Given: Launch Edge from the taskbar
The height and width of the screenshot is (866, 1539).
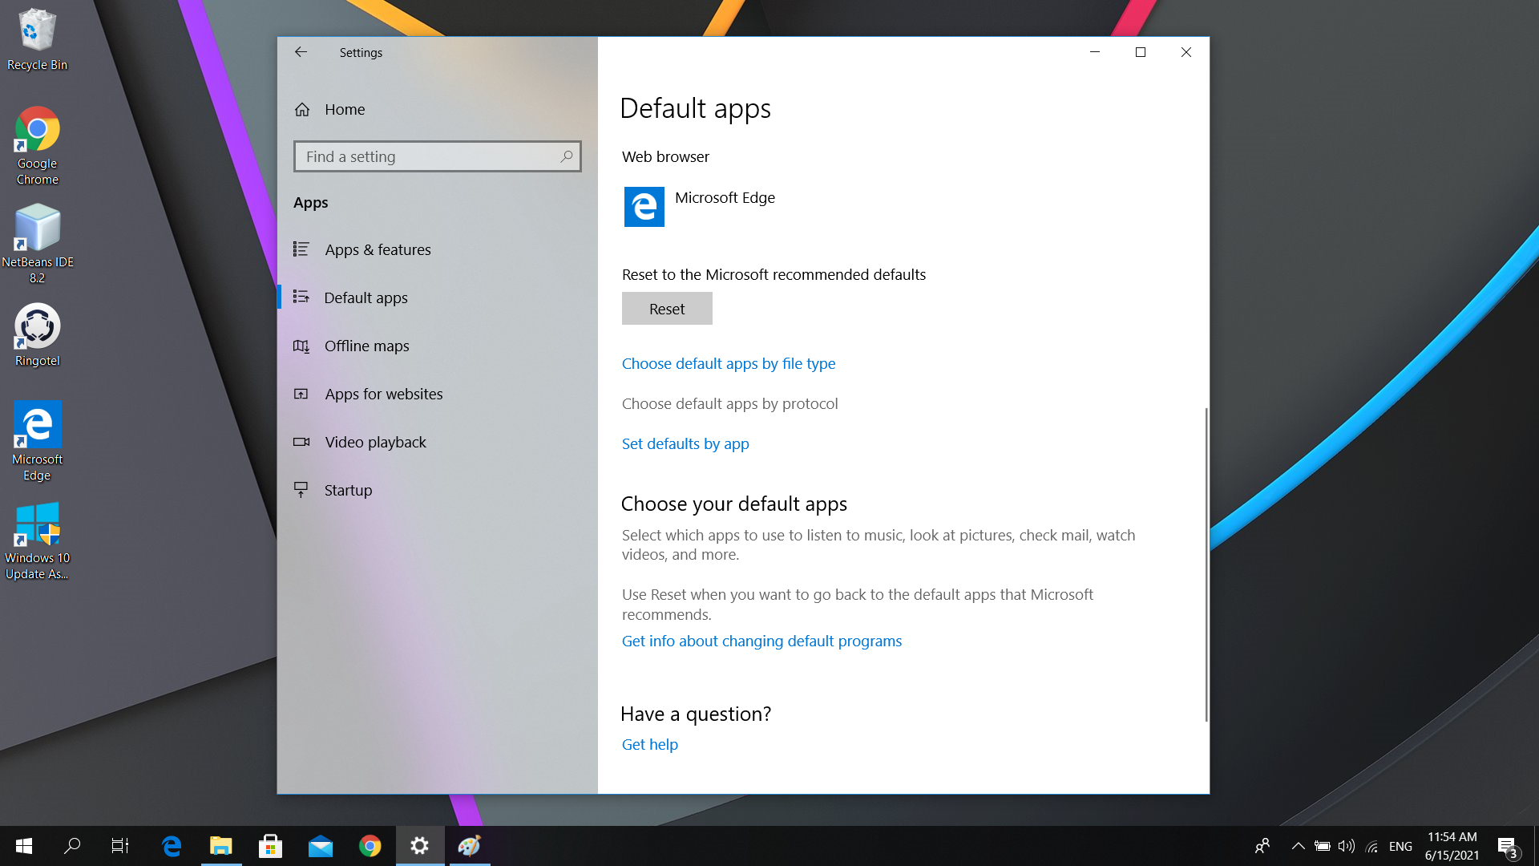Looking at the screenshot, I should pyautogui.click(x=172, y=846).
